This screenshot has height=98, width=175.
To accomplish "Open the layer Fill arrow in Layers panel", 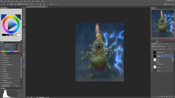I will [x=170, y=49].
